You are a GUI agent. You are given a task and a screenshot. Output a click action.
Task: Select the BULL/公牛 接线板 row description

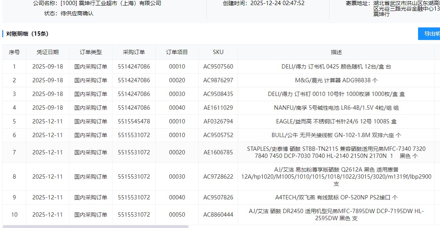tap(336, 135)
